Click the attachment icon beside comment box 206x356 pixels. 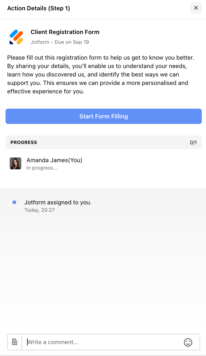click(x=15, y=342)
